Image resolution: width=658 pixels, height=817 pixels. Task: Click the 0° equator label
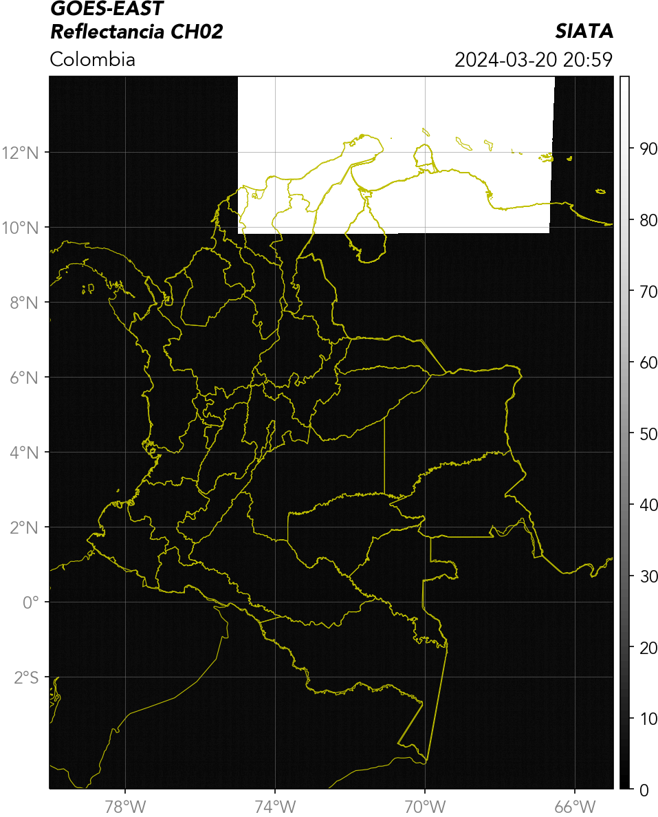tap(31, 603)
